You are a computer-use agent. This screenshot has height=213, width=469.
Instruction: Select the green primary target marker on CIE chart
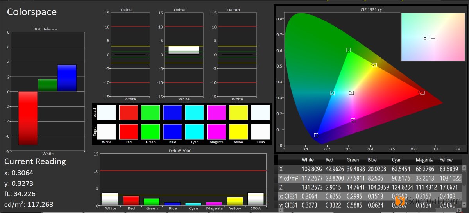coord(349,50)
